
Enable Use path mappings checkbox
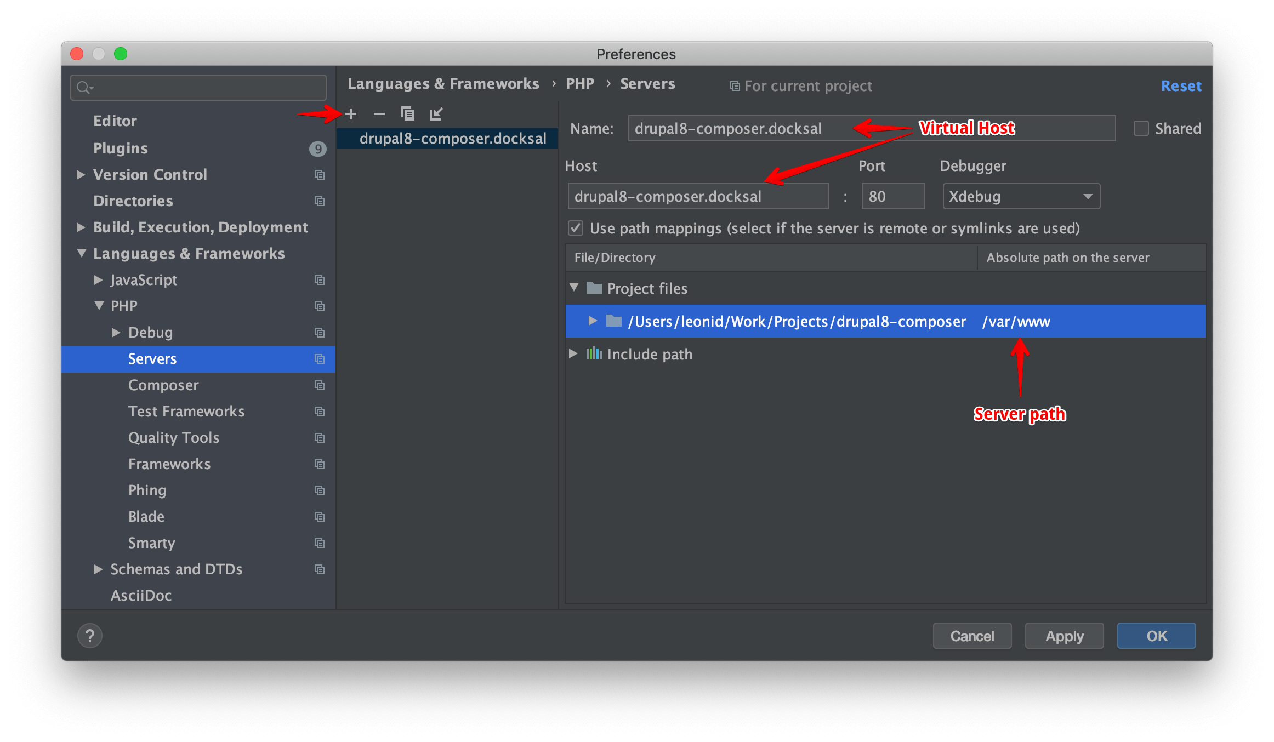pyautogui.click(x=575, y=228)
